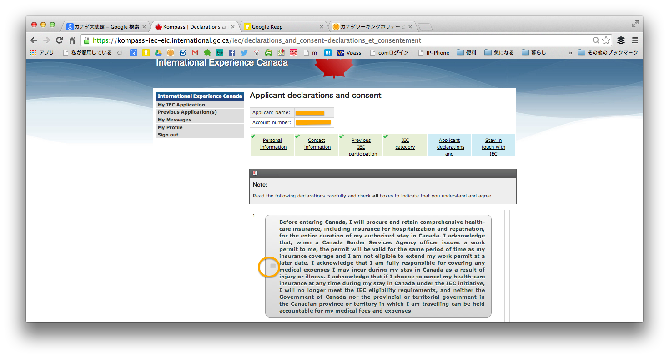
Task: Reload the page
Action: 59,40
